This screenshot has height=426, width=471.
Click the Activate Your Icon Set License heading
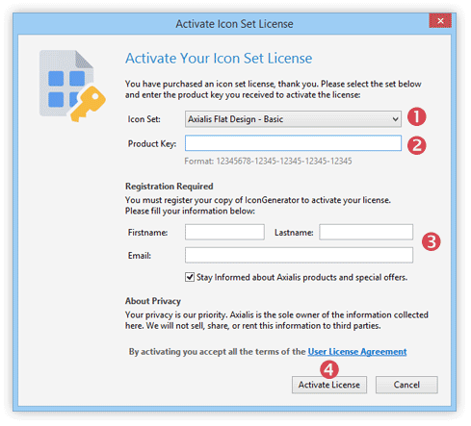(219, 59)
